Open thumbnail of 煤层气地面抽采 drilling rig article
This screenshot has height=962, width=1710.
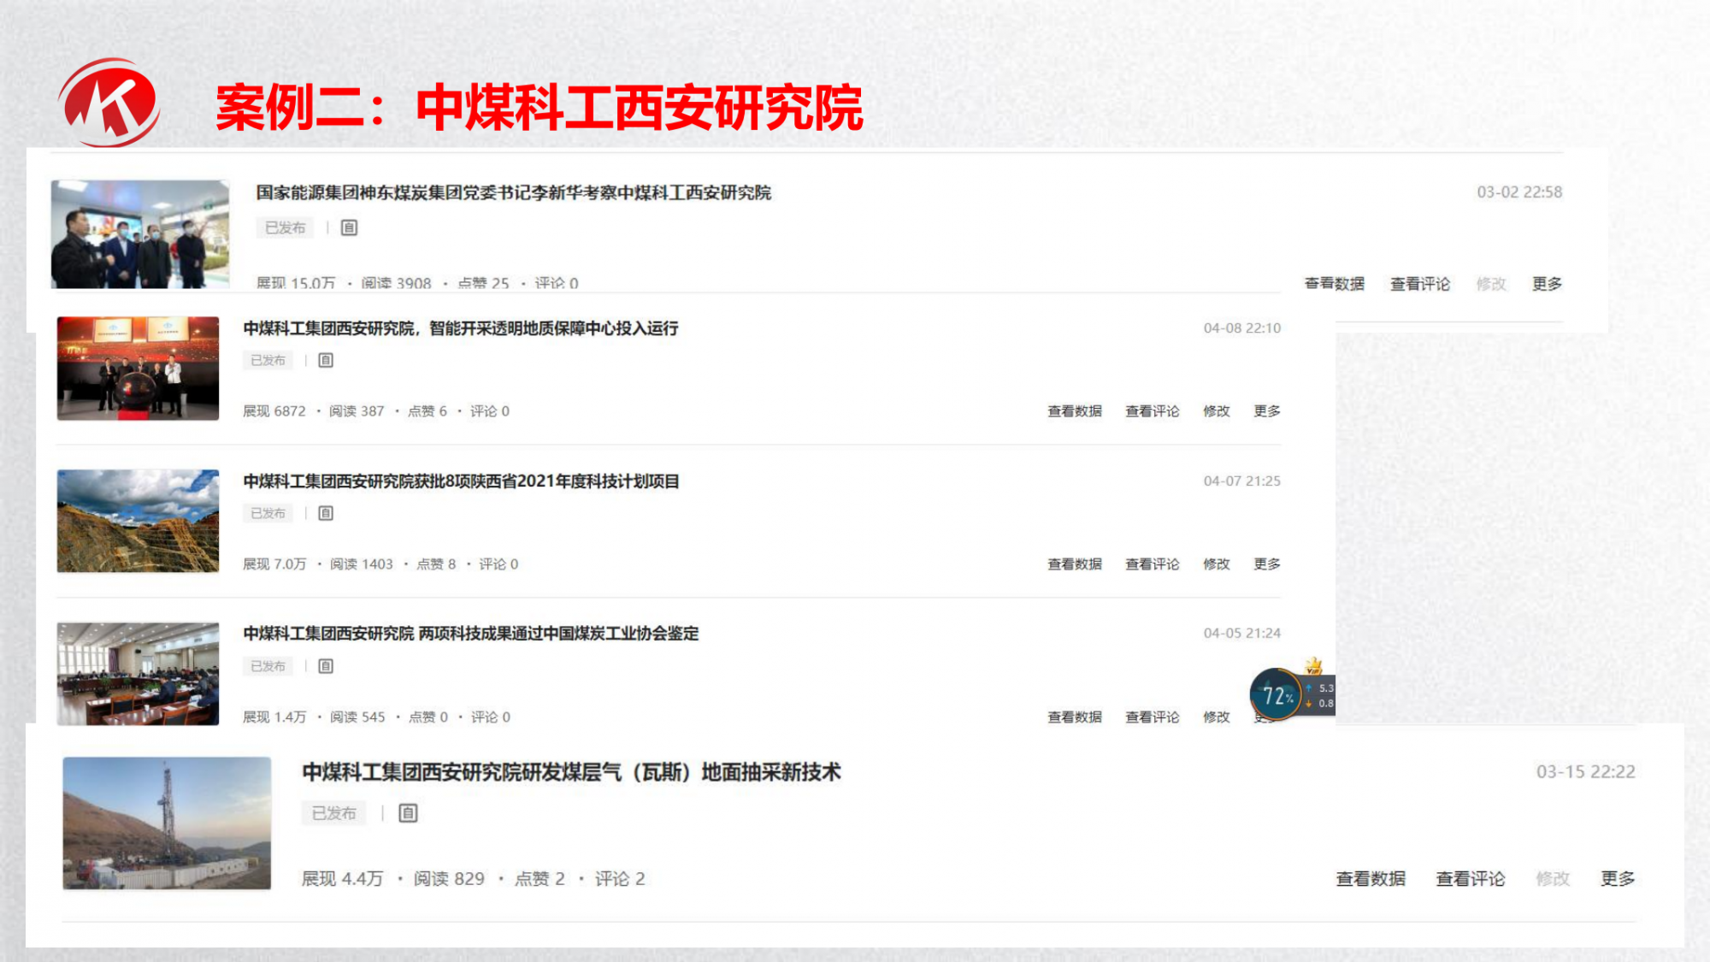(167, 823)
